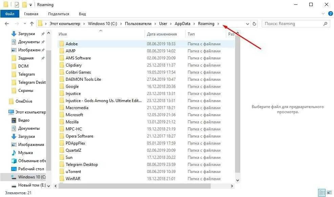Open Загрузки in Quick access

26,34
